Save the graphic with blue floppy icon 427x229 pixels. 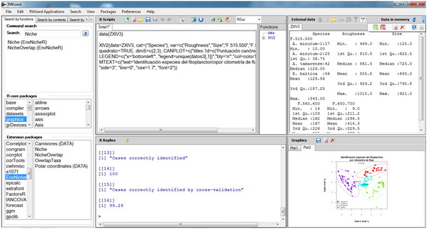point(318,140)
